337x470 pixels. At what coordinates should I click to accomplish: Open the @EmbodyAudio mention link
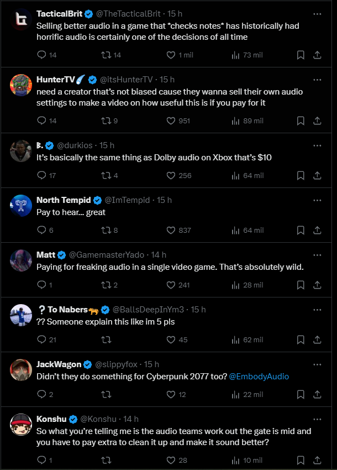pos(259,376)
